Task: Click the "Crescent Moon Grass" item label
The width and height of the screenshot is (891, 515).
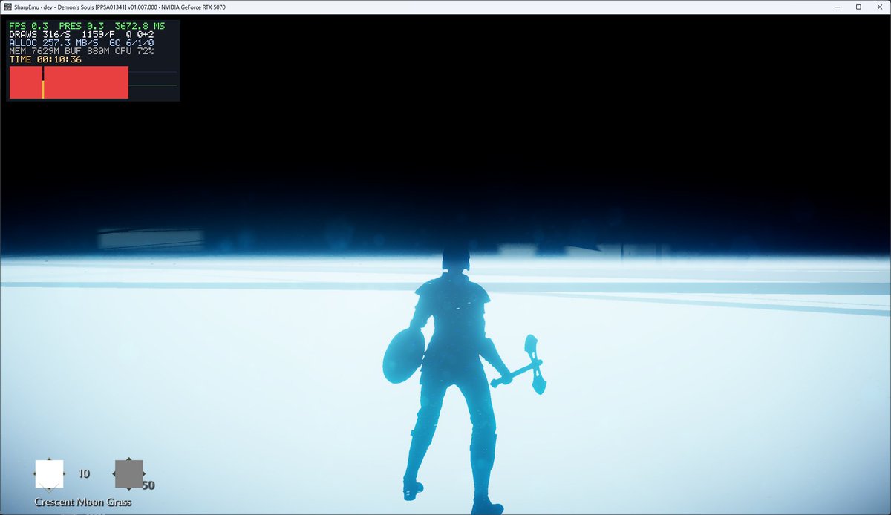Action: [83, 502]
